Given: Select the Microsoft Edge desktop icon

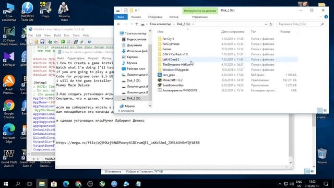Looking at the screenshot, I should click(9, 133).
